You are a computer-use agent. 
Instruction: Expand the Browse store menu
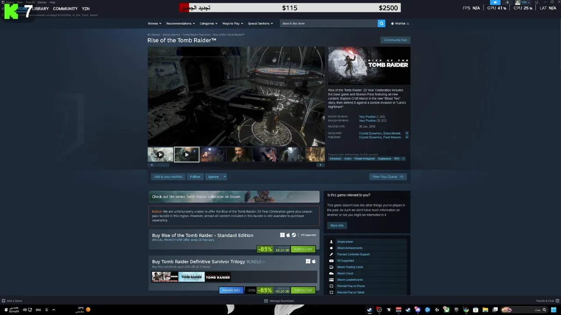coord(155,23)
